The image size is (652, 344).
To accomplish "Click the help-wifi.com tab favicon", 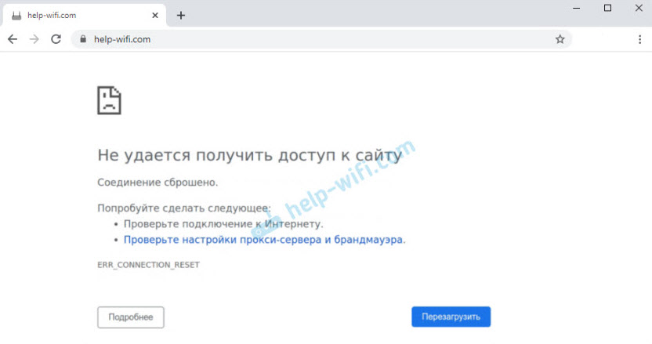I will (16, 16).
